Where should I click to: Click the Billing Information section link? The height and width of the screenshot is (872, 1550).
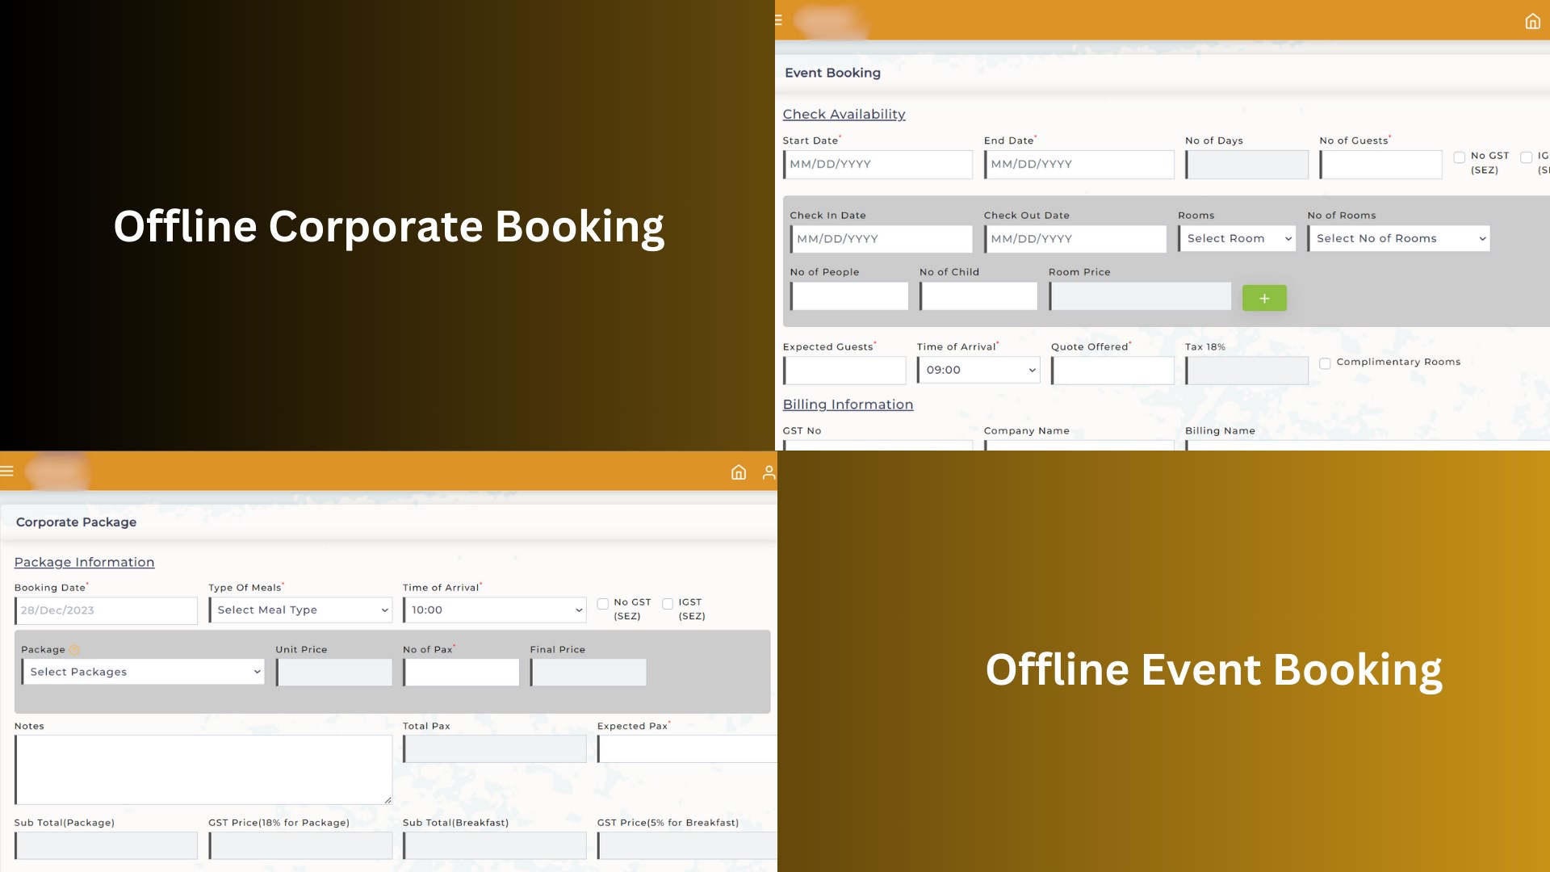(x=848, y=404)
